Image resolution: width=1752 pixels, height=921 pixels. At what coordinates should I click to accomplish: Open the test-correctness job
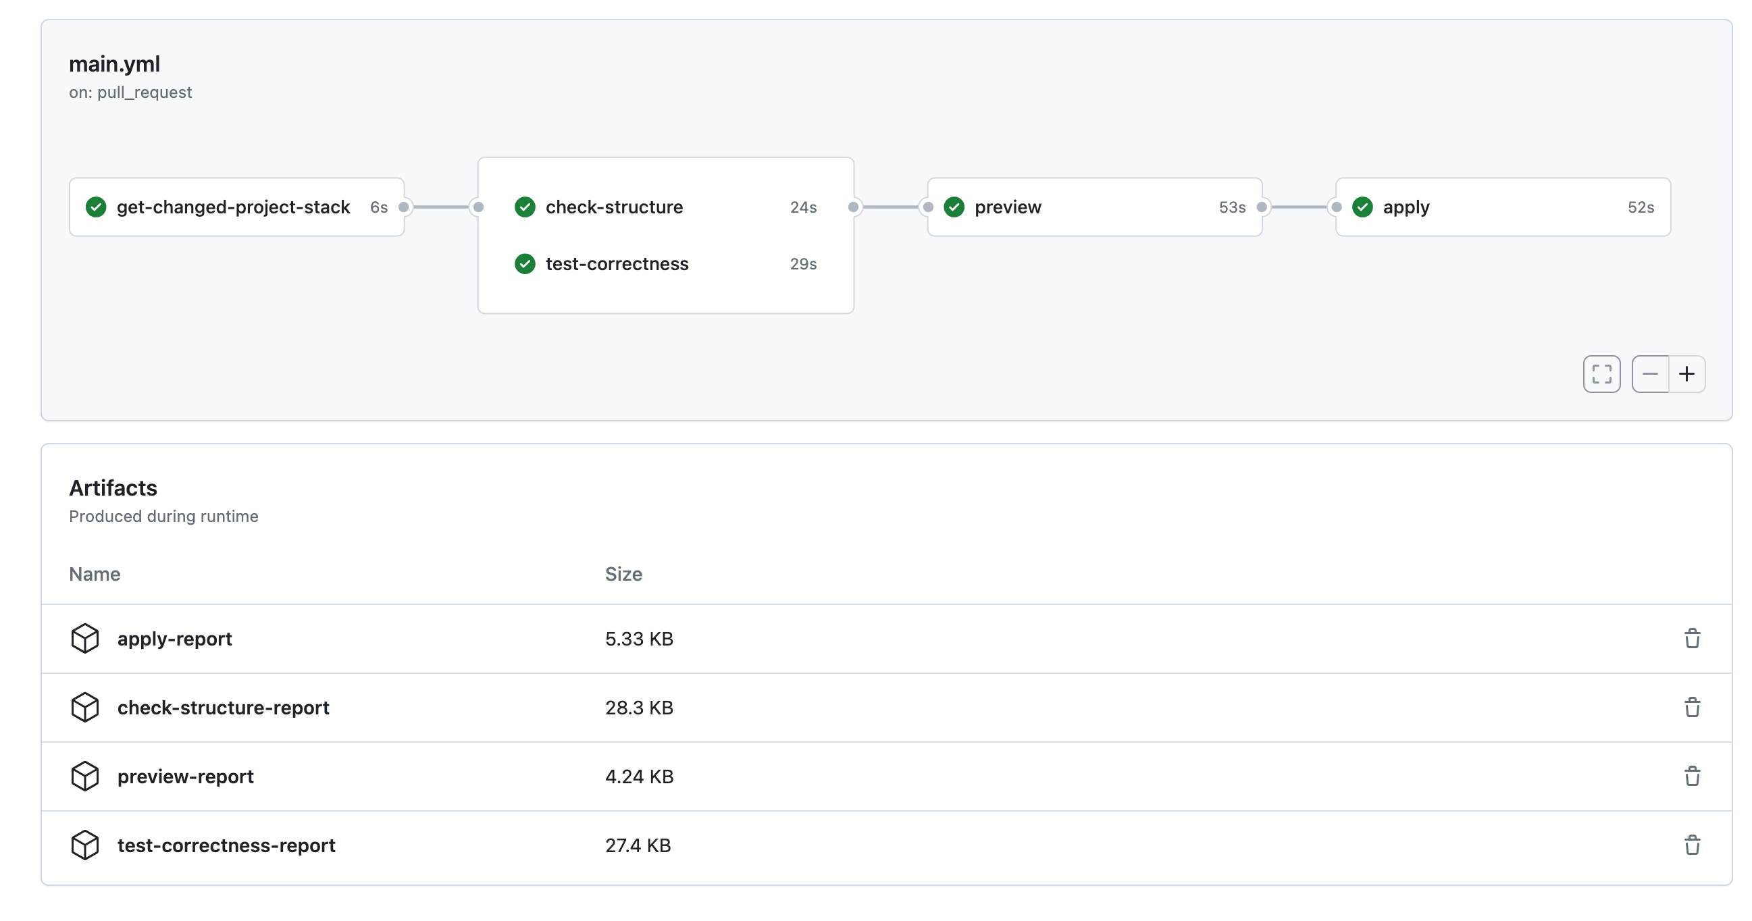616,264
